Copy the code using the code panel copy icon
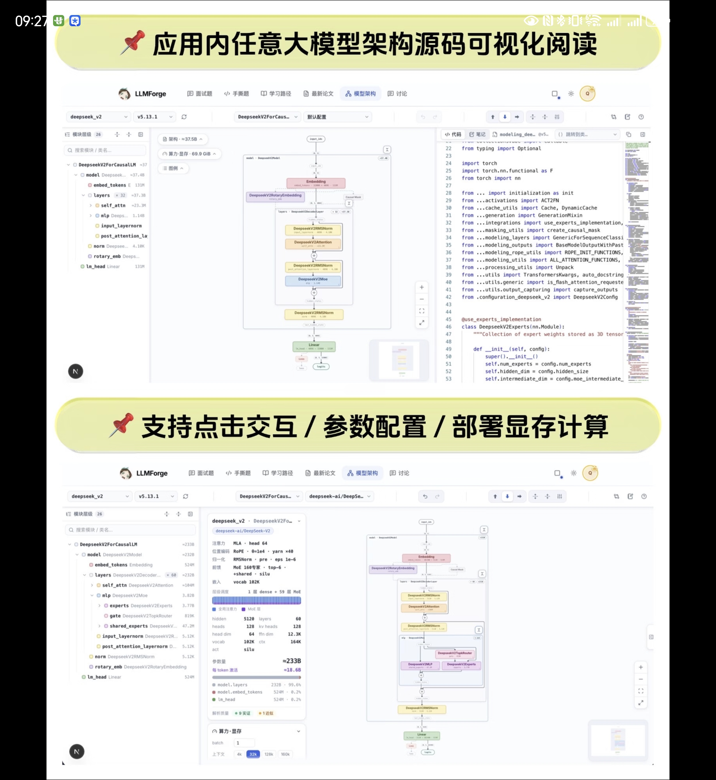 click(628, 135)
